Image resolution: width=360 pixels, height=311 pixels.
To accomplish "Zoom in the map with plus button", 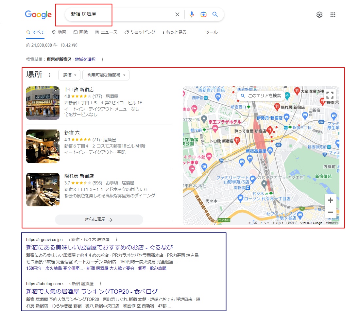I will (331, 200).
